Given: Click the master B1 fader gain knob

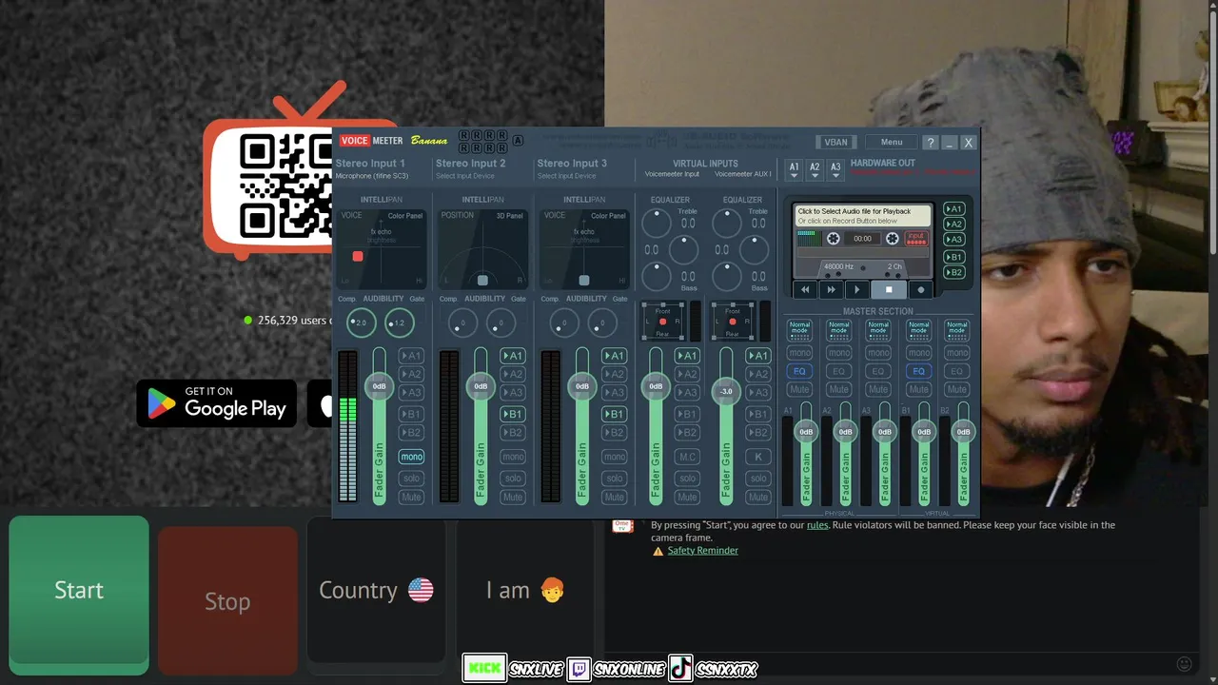Looking at the screenshot, I should pos(923,432).
